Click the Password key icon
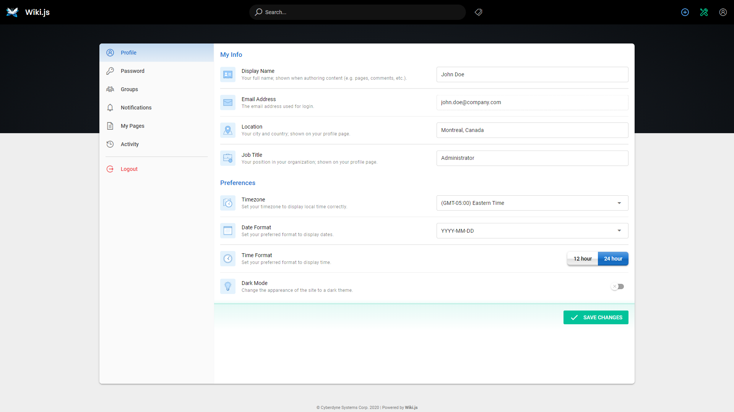This screenshot has width=734, height=412. [110, 71]
